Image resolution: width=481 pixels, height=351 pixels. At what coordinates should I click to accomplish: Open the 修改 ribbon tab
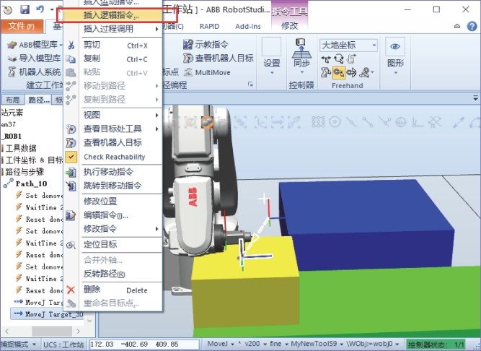click(x=290, y=26)
